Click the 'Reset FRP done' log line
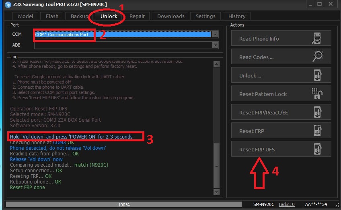 (27, 188)
